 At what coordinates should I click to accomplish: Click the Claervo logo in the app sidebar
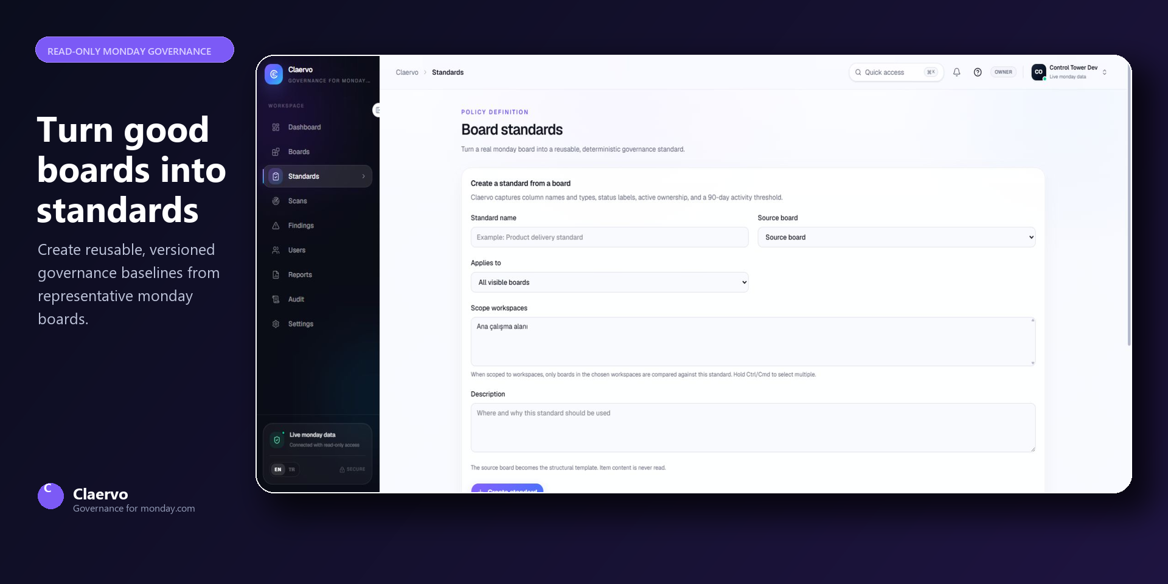[274, 74]
